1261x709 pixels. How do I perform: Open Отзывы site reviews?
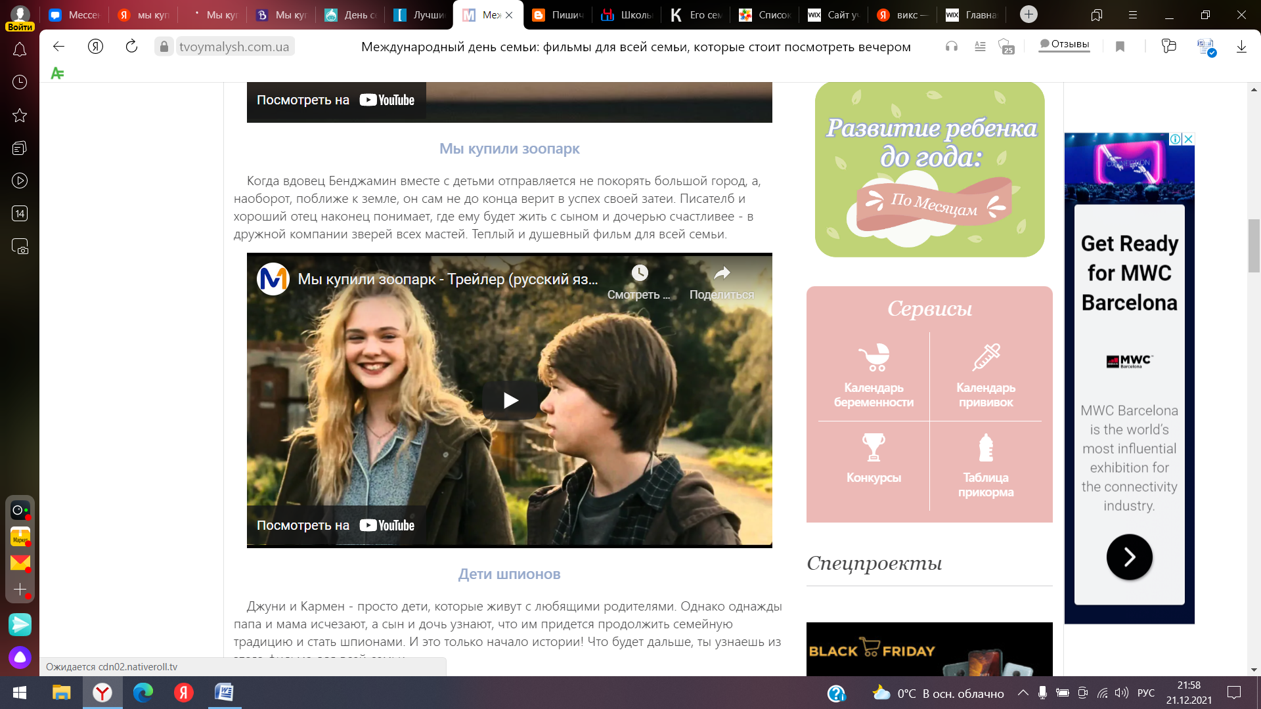1064,45
